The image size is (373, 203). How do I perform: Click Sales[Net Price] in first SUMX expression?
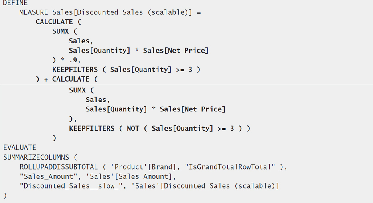(x=176, y=51)
